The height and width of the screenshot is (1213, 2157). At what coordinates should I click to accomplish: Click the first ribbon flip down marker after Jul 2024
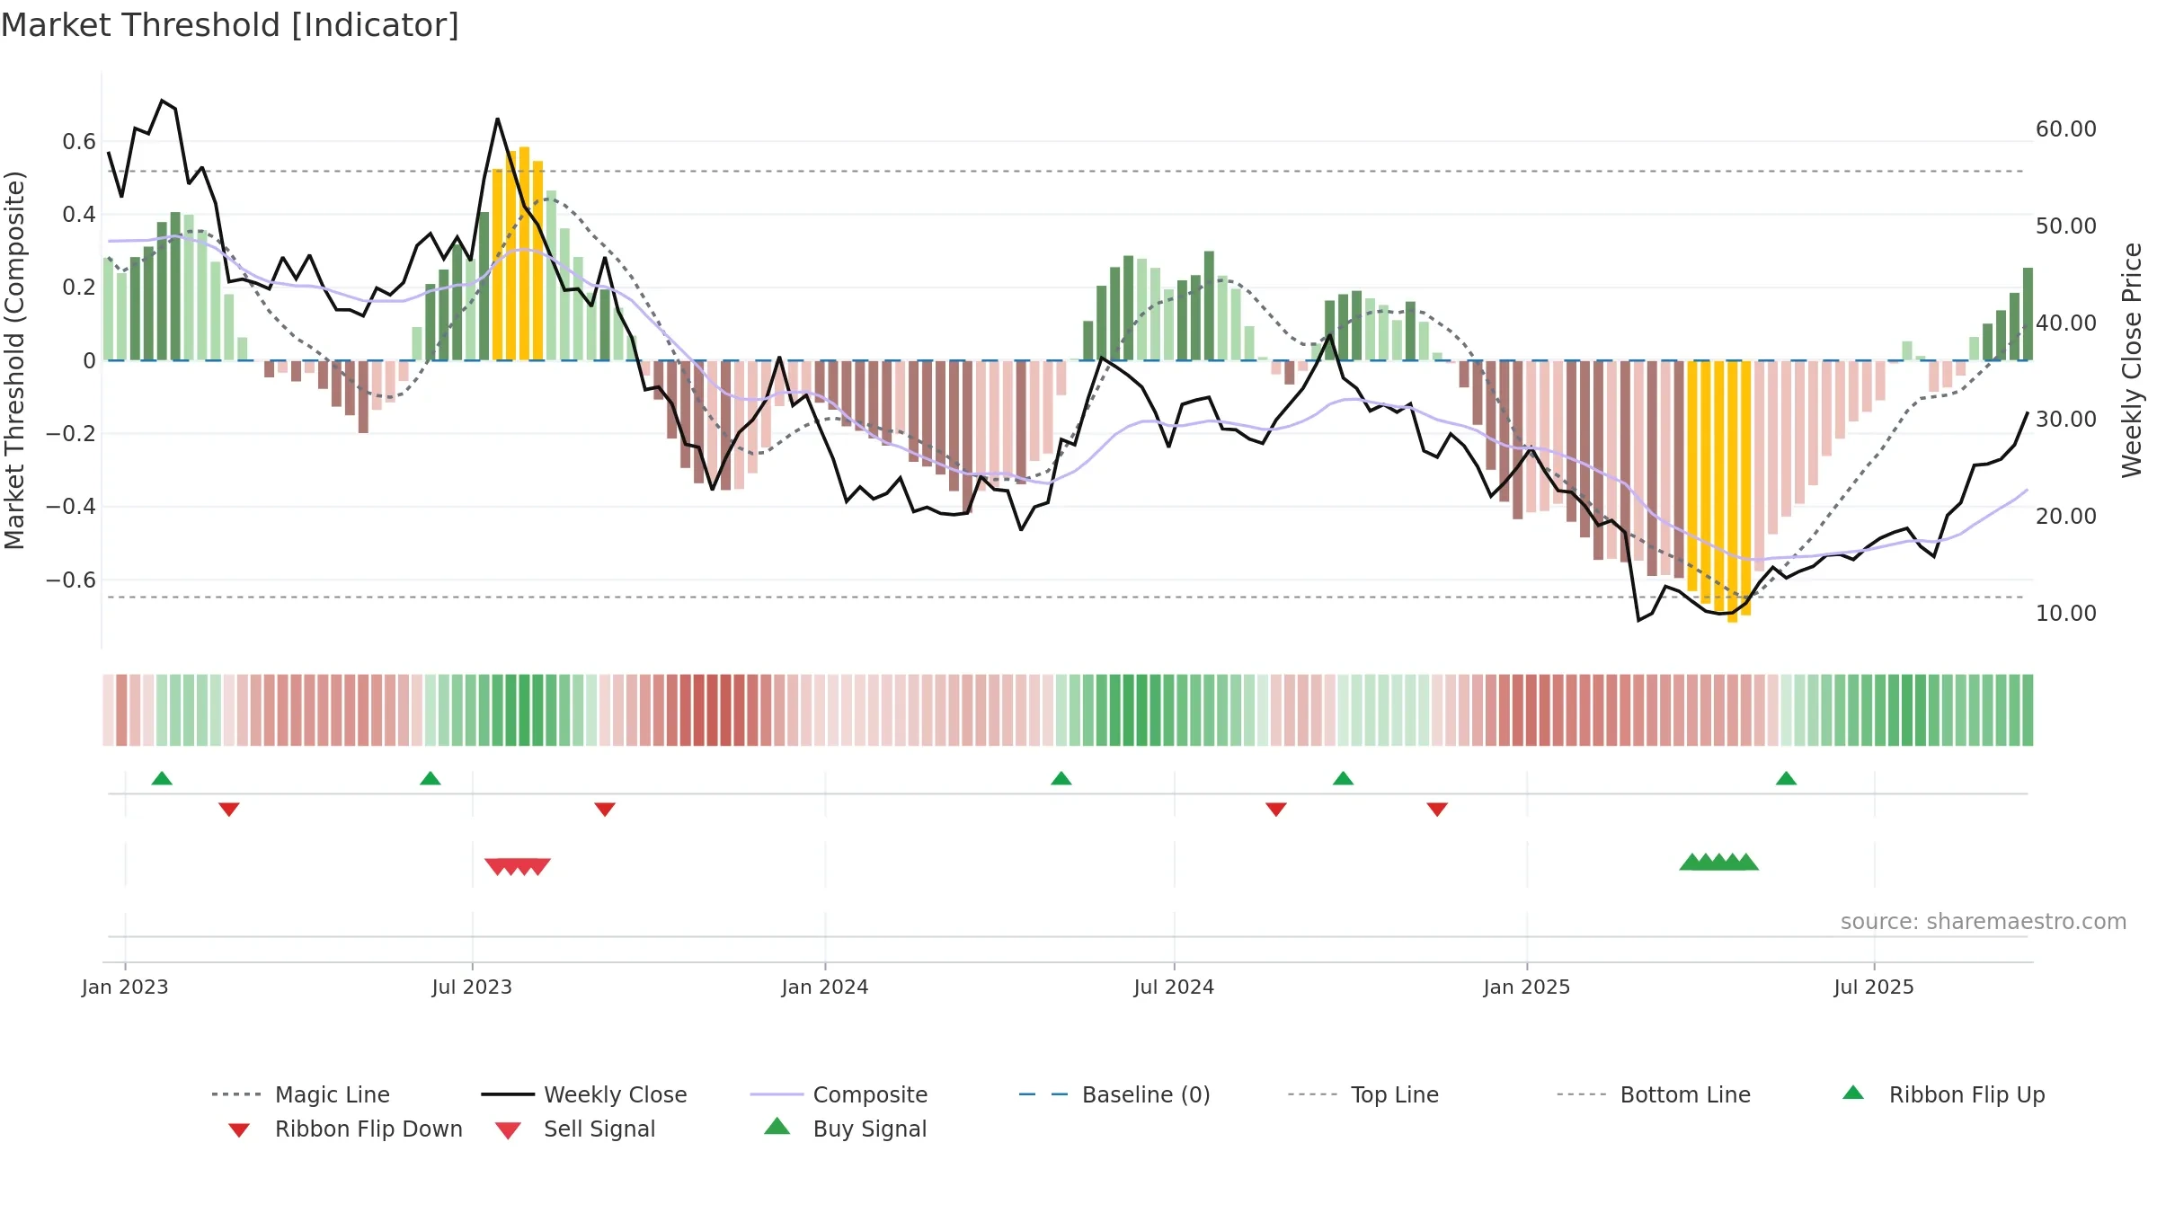(1276, 810)
